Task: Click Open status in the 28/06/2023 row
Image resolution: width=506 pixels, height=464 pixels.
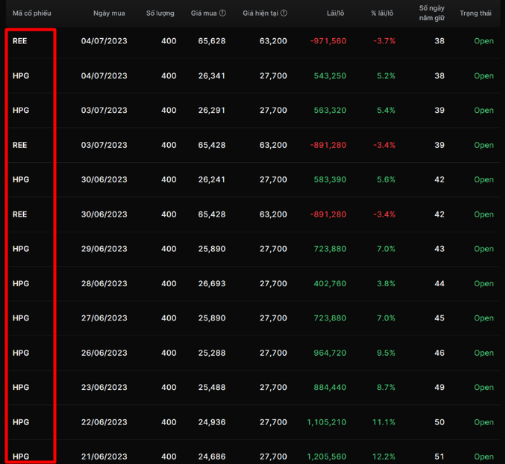Action: pyautogui.click(x=484, y=283)
